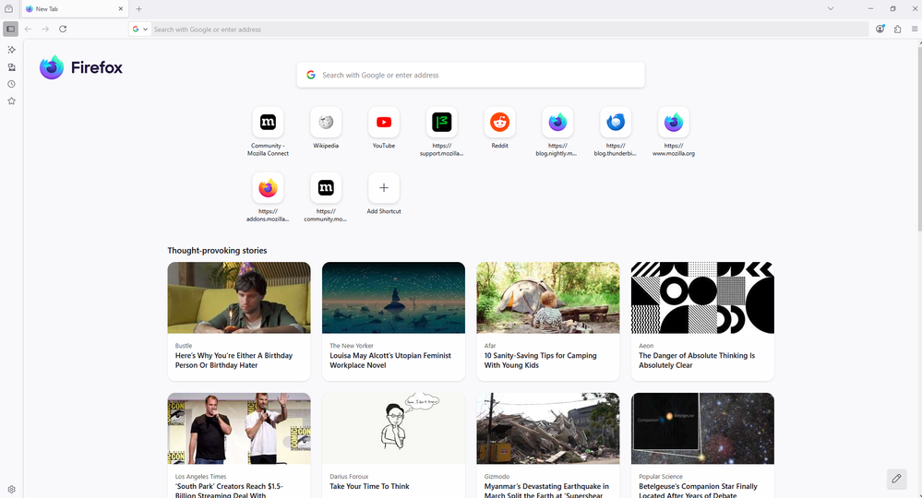Click the Reload page button
The width and height of the screenshot is (922, 498).
coord(63,29)
